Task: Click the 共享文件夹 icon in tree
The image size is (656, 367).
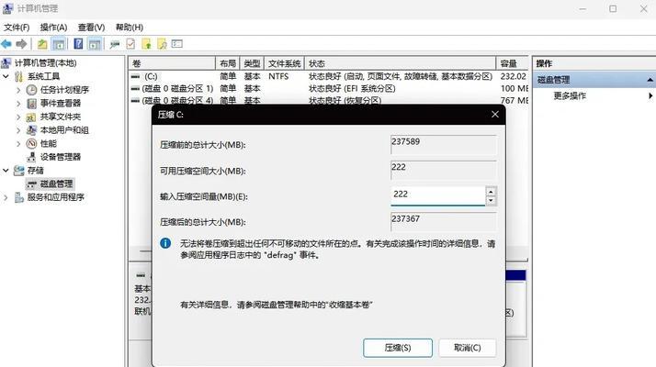Action: (31, 117)
